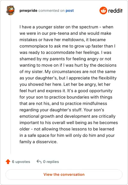
Task: Open the pnwpride username profile
Action: (28, 11)
